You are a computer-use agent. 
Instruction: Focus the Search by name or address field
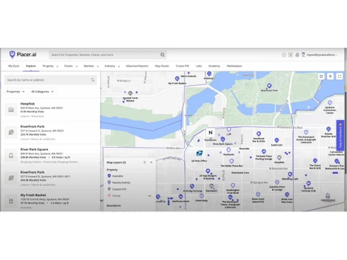(50, 80)
